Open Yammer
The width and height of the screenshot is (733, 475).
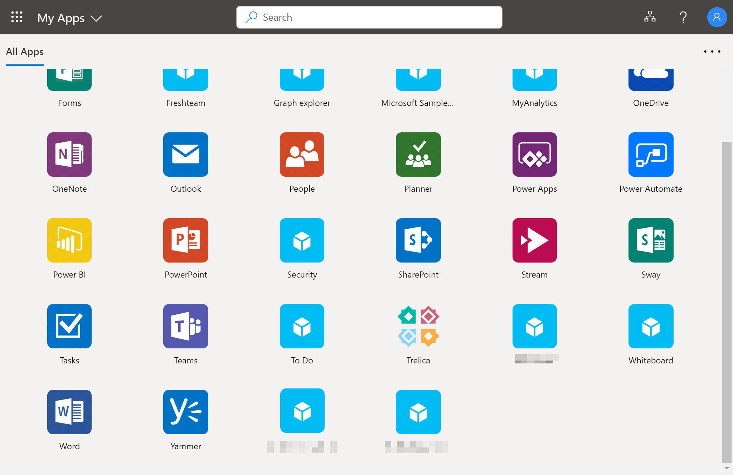[x=186, y=412]
